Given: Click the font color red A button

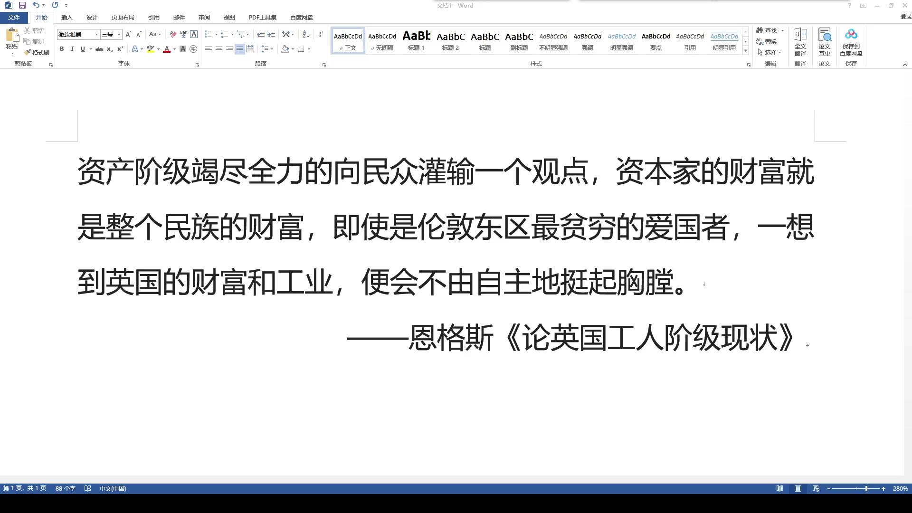Looking at the screenshot, I should click(167, 49).
